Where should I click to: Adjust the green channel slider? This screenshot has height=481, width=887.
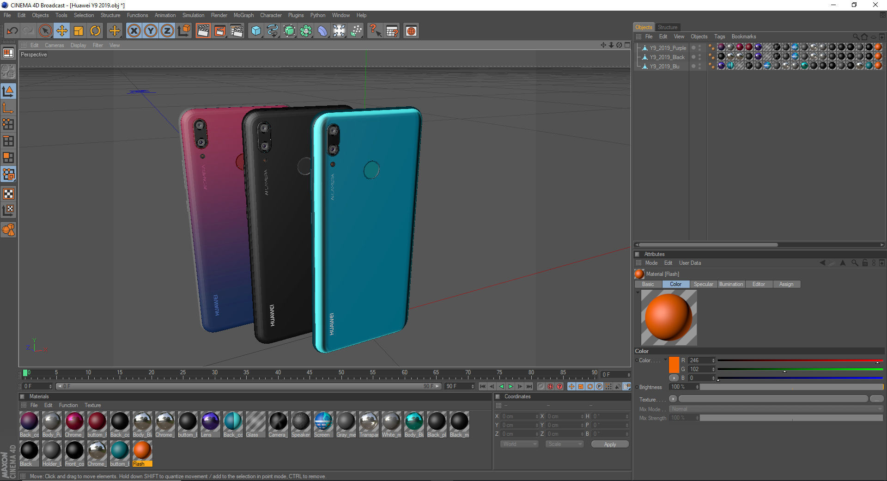coord(800,369)
